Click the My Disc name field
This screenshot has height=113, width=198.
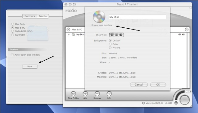(x=137, y=17)
